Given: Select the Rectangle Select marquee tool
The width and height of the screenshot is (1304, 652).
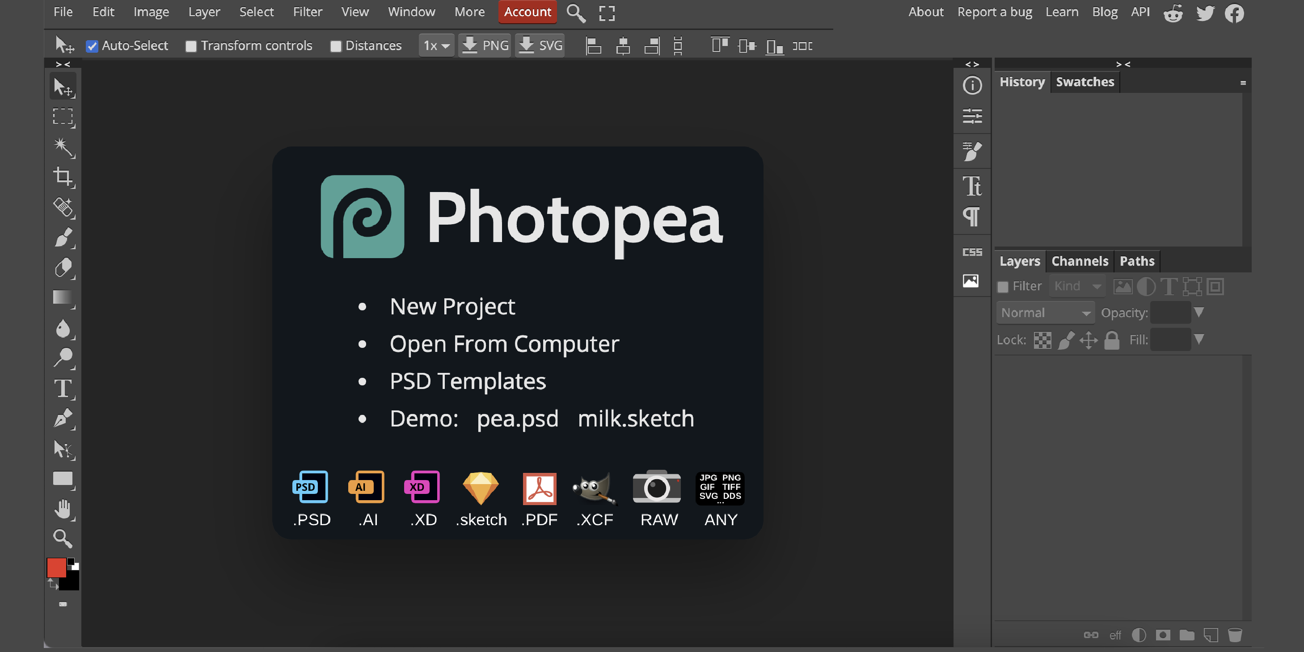Looking at the screenshot, I should tap(63, 117).
